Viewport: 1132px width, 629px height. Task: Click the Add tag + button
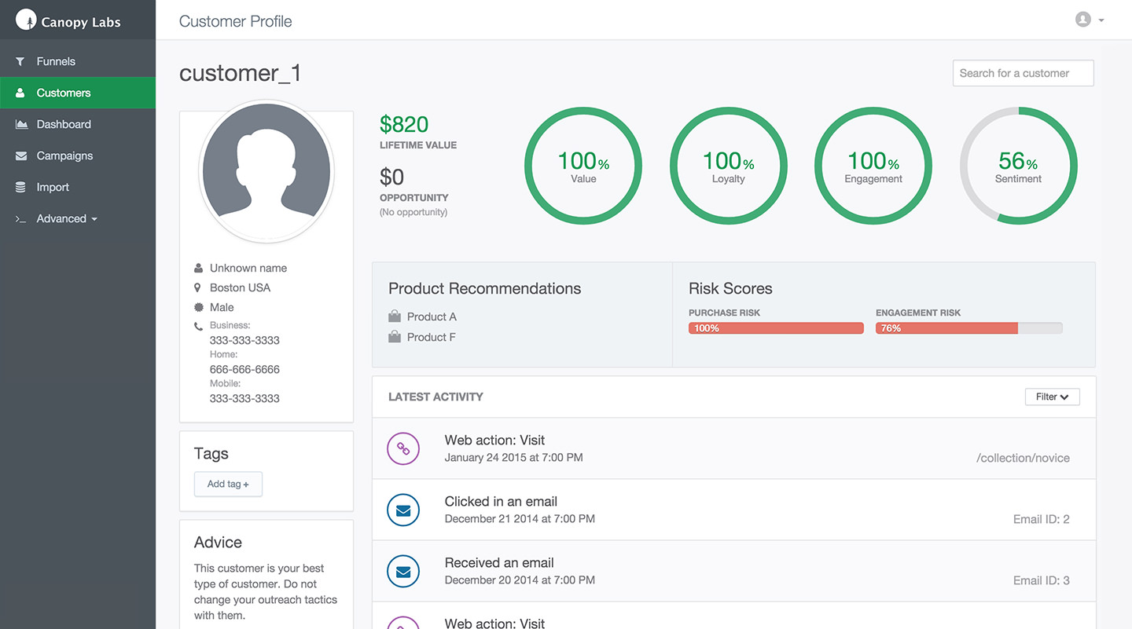point(228,484)
